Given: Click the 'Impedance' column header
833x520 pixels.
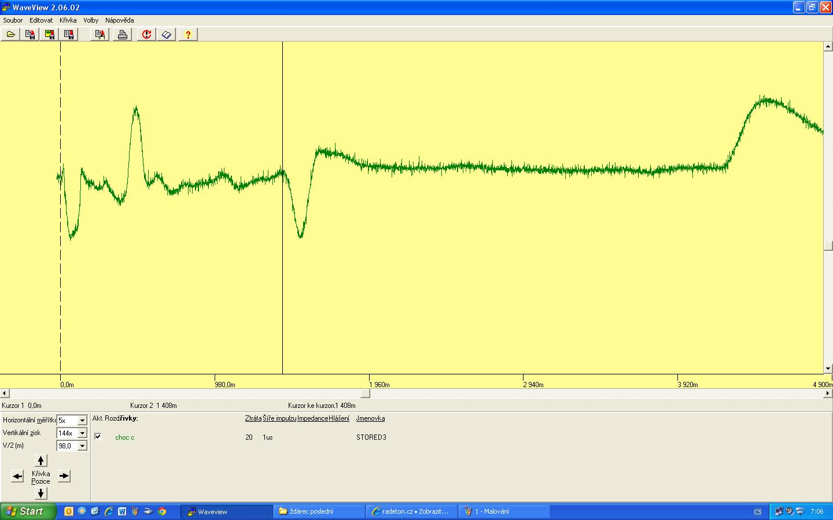Looking at the screenshot, I should tap(312, 418).
